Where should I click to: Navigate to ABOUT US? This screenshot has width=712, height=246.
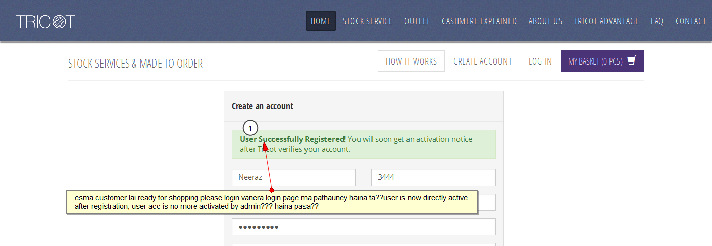click(x=545, y=21)
